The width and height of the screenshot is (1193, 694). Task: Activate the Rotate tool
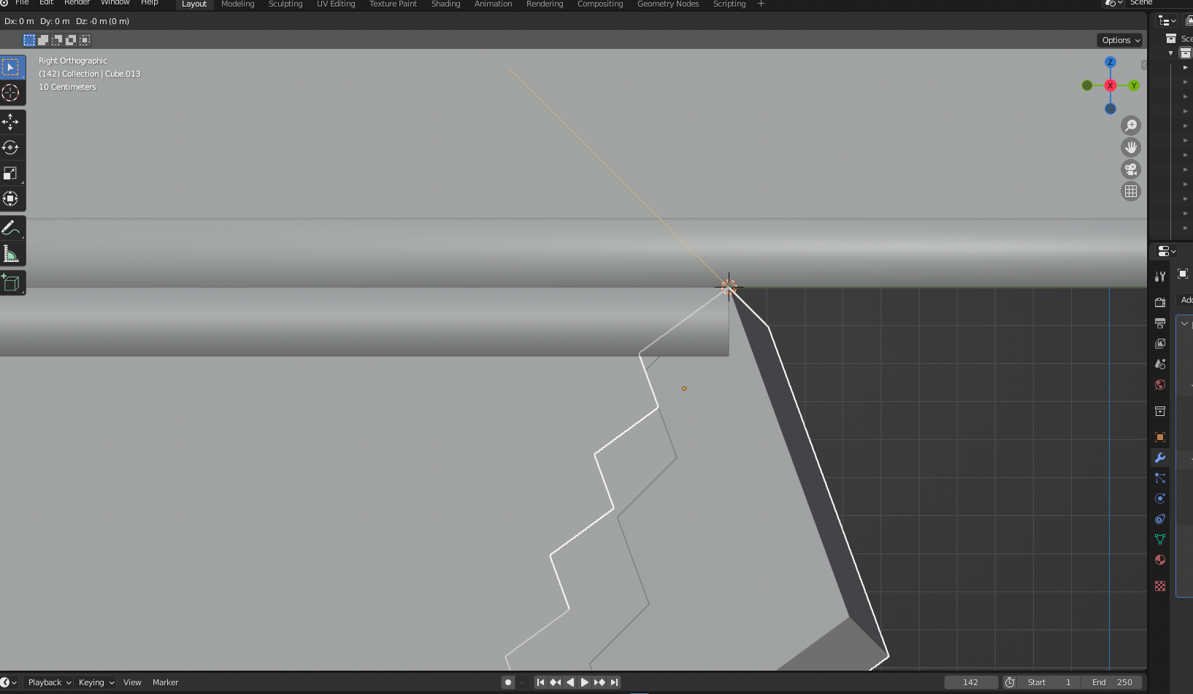click(12, 147)
